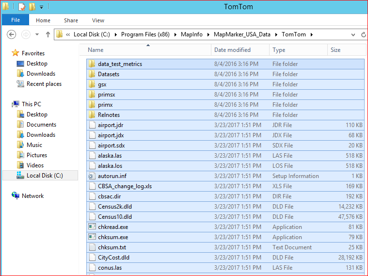
Task: Click the New Folder icon in title bar
Action: [32, 7]
